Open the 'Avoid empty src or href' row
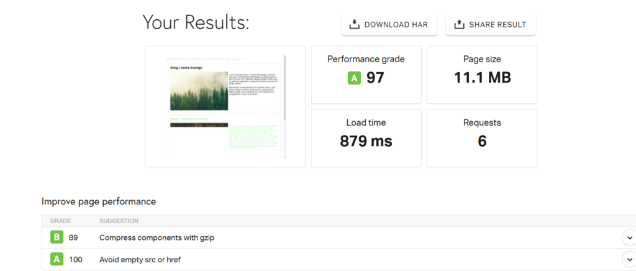Screen dimensions: 636x271 [140, 259]
